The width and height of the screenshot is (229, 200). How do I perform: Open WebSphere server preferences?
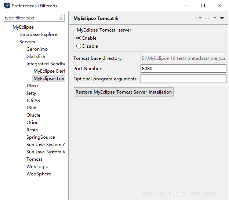click(39, 174)
